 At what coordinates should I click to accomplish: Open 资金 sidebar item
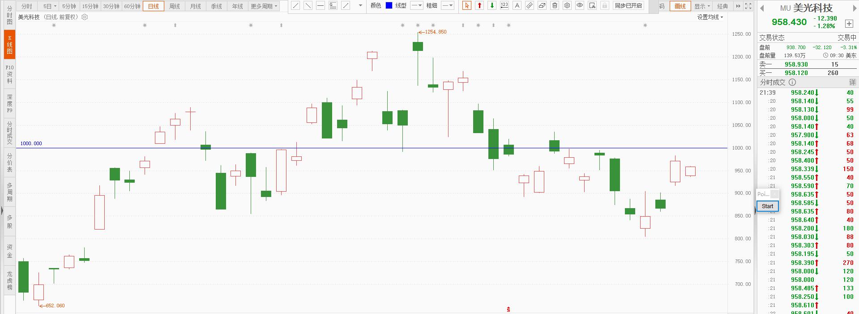[9, 251]
